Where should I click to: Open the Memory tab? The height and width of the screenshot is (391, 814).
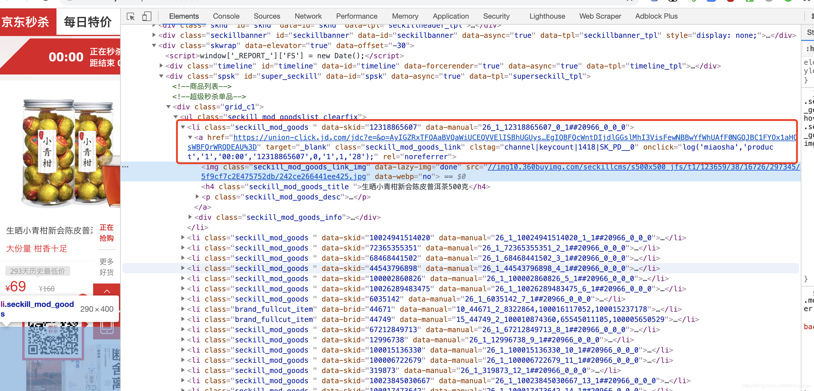click(405, 16)
